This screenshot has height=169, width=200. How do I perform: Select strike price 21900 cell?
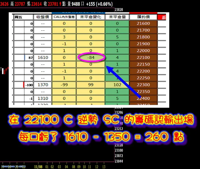(x=143, y=44)
